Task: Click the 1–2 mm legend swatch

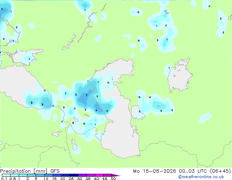Action: click(23, 175)
